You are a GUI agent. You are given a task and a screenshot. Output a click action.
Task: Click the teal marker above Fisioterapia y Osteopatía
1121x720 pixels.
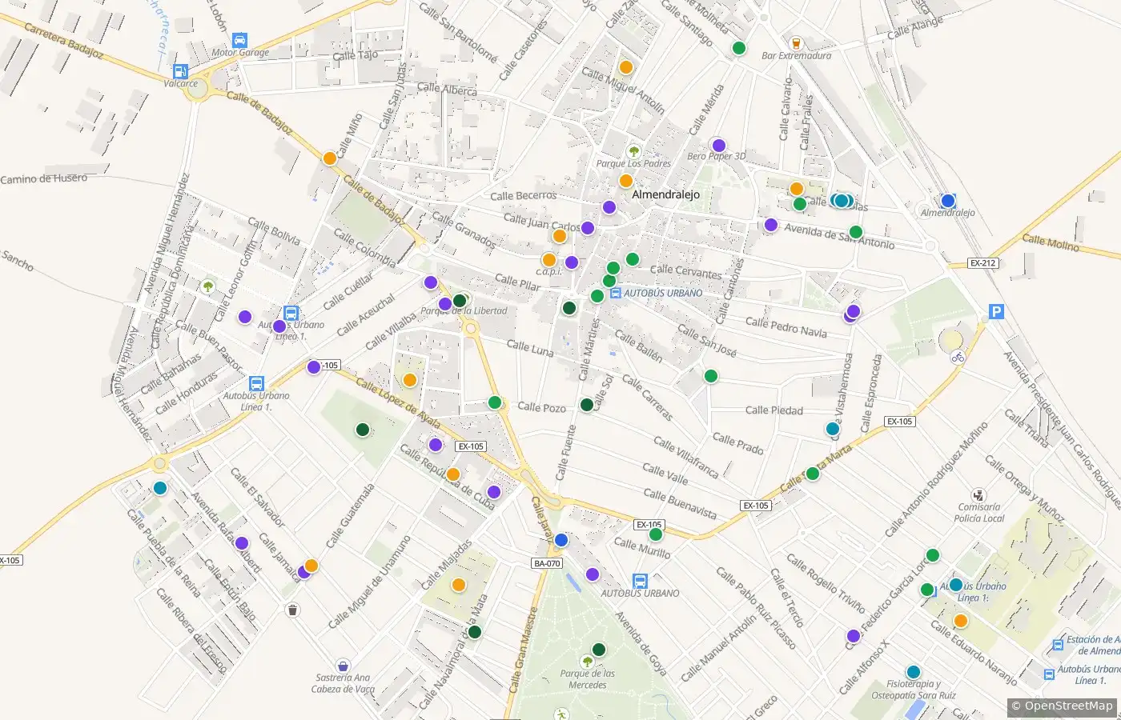914,672
